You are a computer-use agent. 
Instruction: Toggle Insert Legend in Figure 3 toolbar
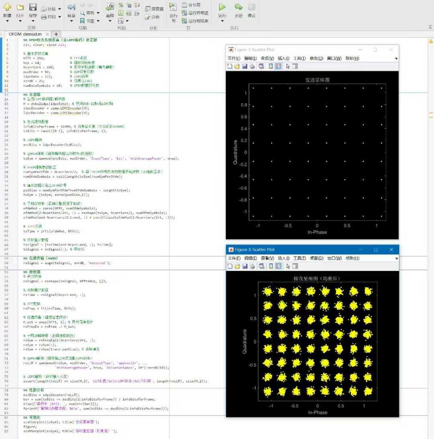tap(278, 266)
